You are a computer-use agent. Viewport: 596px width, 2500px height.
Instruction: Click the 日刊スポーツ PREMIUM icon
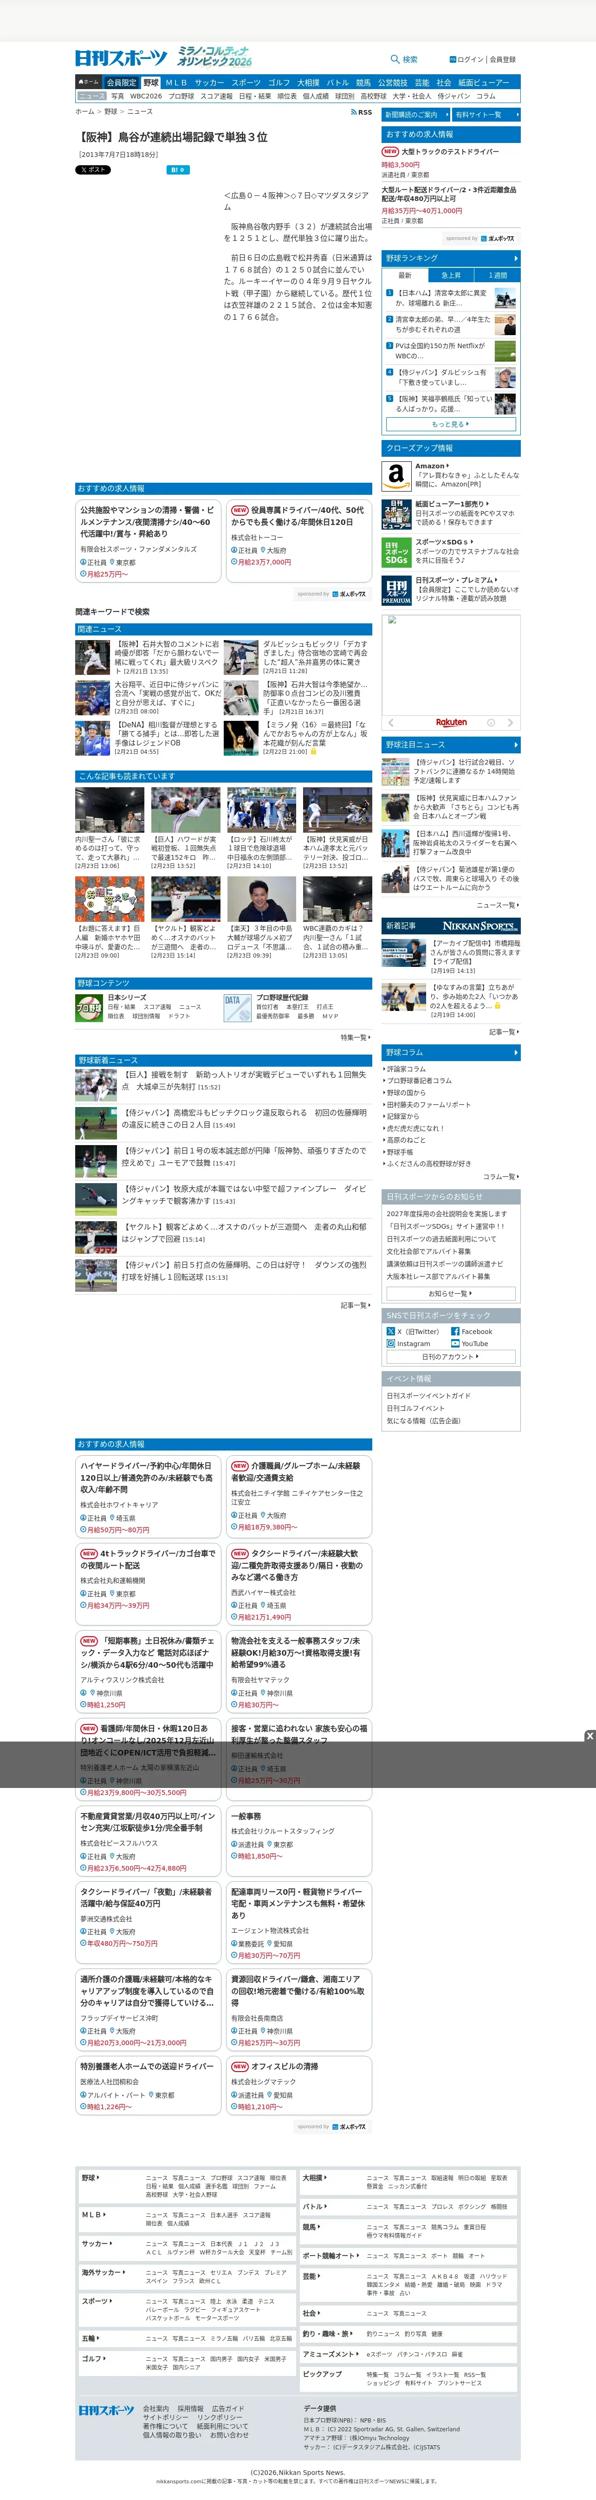click(395, 590)
